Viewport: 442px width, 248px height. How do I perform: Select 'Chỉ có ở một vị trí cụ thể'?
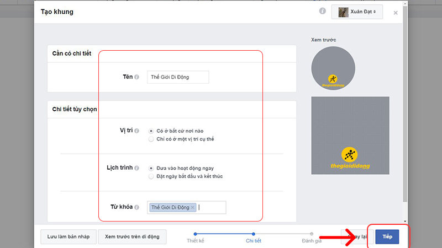click(151, 139)
